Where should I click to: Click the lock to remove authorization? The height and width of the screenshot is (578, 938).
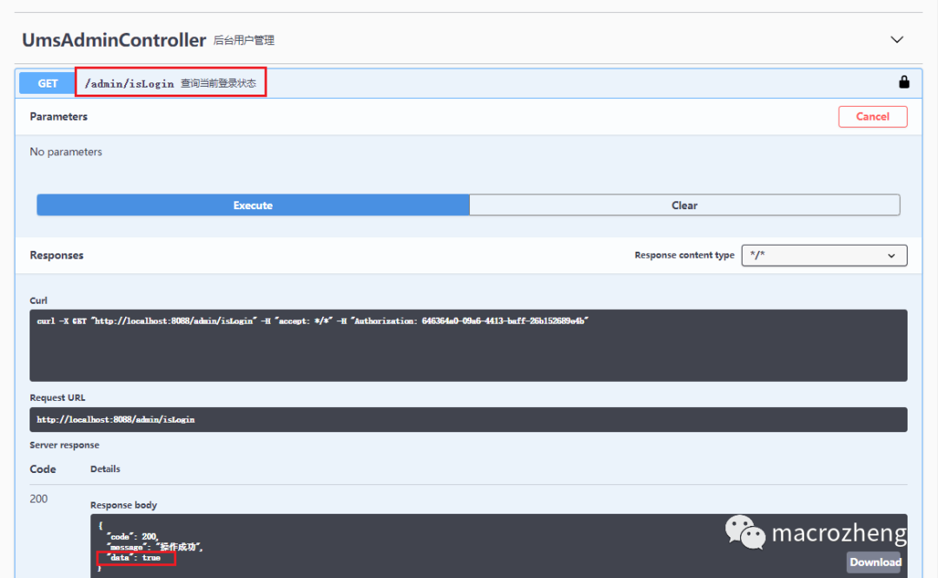[903, 82]
